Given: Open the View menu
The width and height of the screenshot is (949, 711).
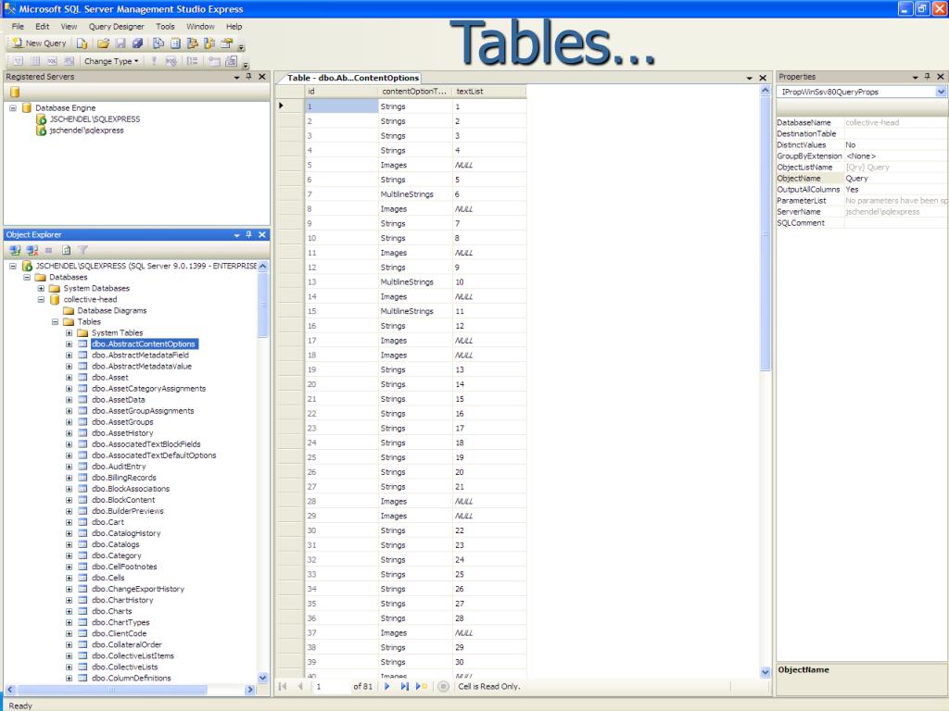Looking at the screenshot, I should [69, 27].
